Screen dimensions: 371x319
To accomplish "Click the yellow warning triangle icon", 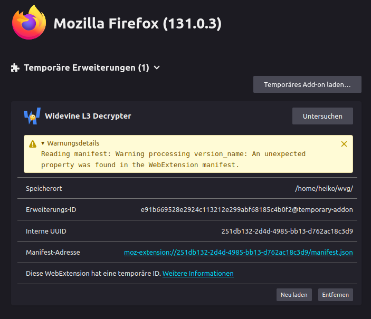I will pos(33,143).
